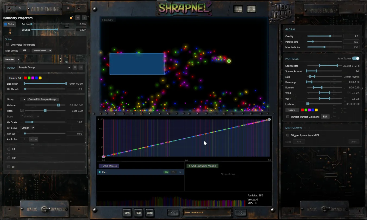Click the Hit Thresh value field
This screenshot has width=367, height=220.
(x=75, y=89)
